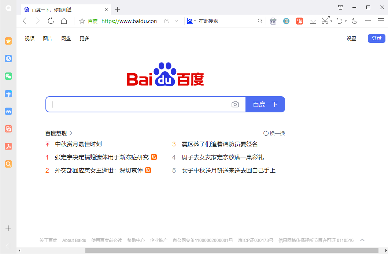Open 中秋赏月最佳时刻 hot search
Image resolution: width=388 pixels, height=254 pixels.
coord(78,144)
